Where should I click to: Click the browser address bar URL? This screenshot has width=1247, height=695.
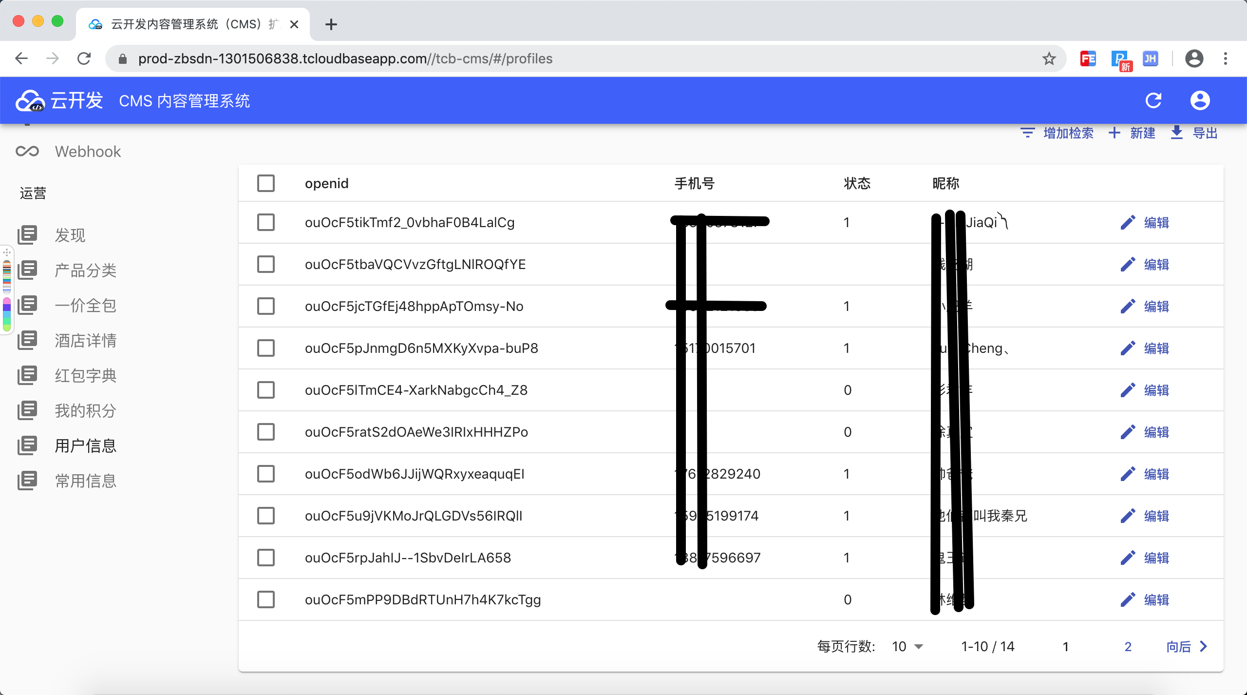point(345,59)
